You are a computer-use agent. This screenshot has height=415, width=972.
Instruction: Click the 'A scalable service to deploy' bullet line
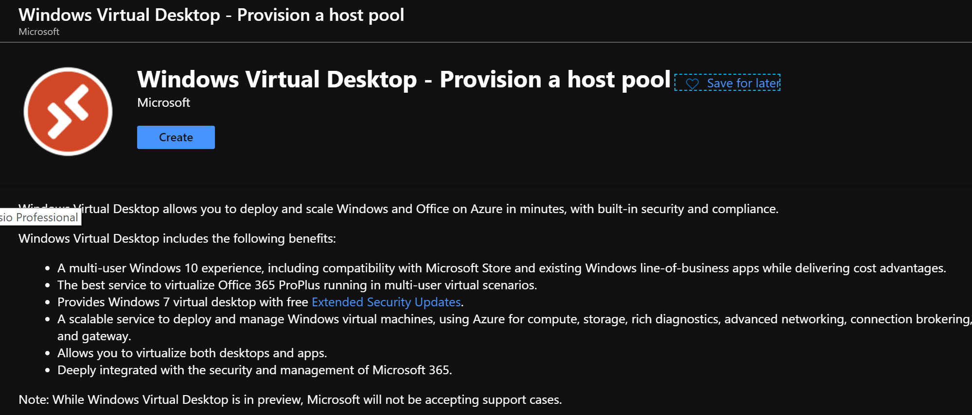[514, 319]
